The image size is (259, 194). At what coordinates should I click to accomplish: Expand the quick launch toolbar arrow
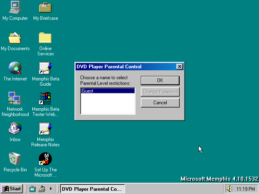[51, 189]
